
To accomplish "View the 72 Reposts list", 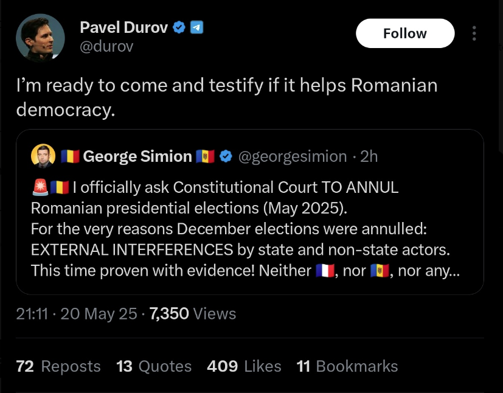I will (x=58, y=366).
